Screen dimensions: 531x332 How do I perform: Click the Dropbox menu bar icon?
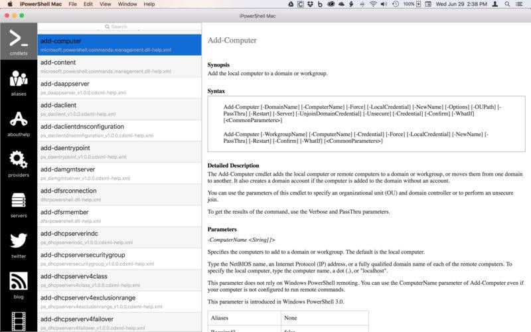(x=310, y=4)
